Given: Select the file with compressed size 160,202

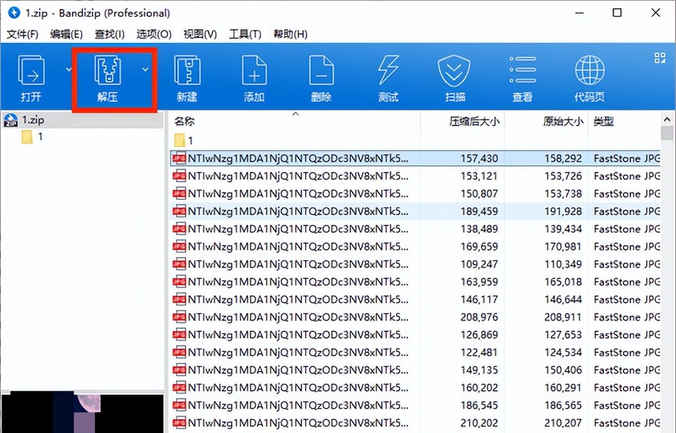Looking at the screenshot, I should [415, 388].
